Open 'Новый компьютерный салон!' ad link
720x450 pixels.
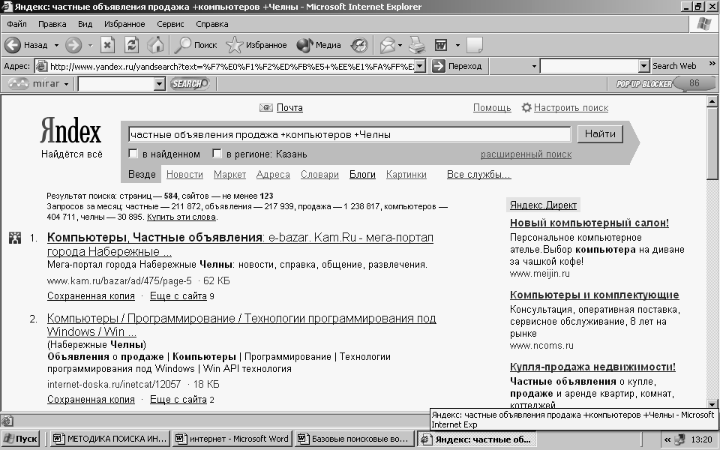[589, 223]
